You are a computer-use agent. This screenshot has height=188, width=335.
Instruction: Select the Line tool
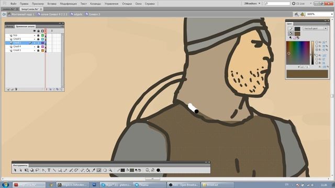pyautogui.click(x=54, y=170)
